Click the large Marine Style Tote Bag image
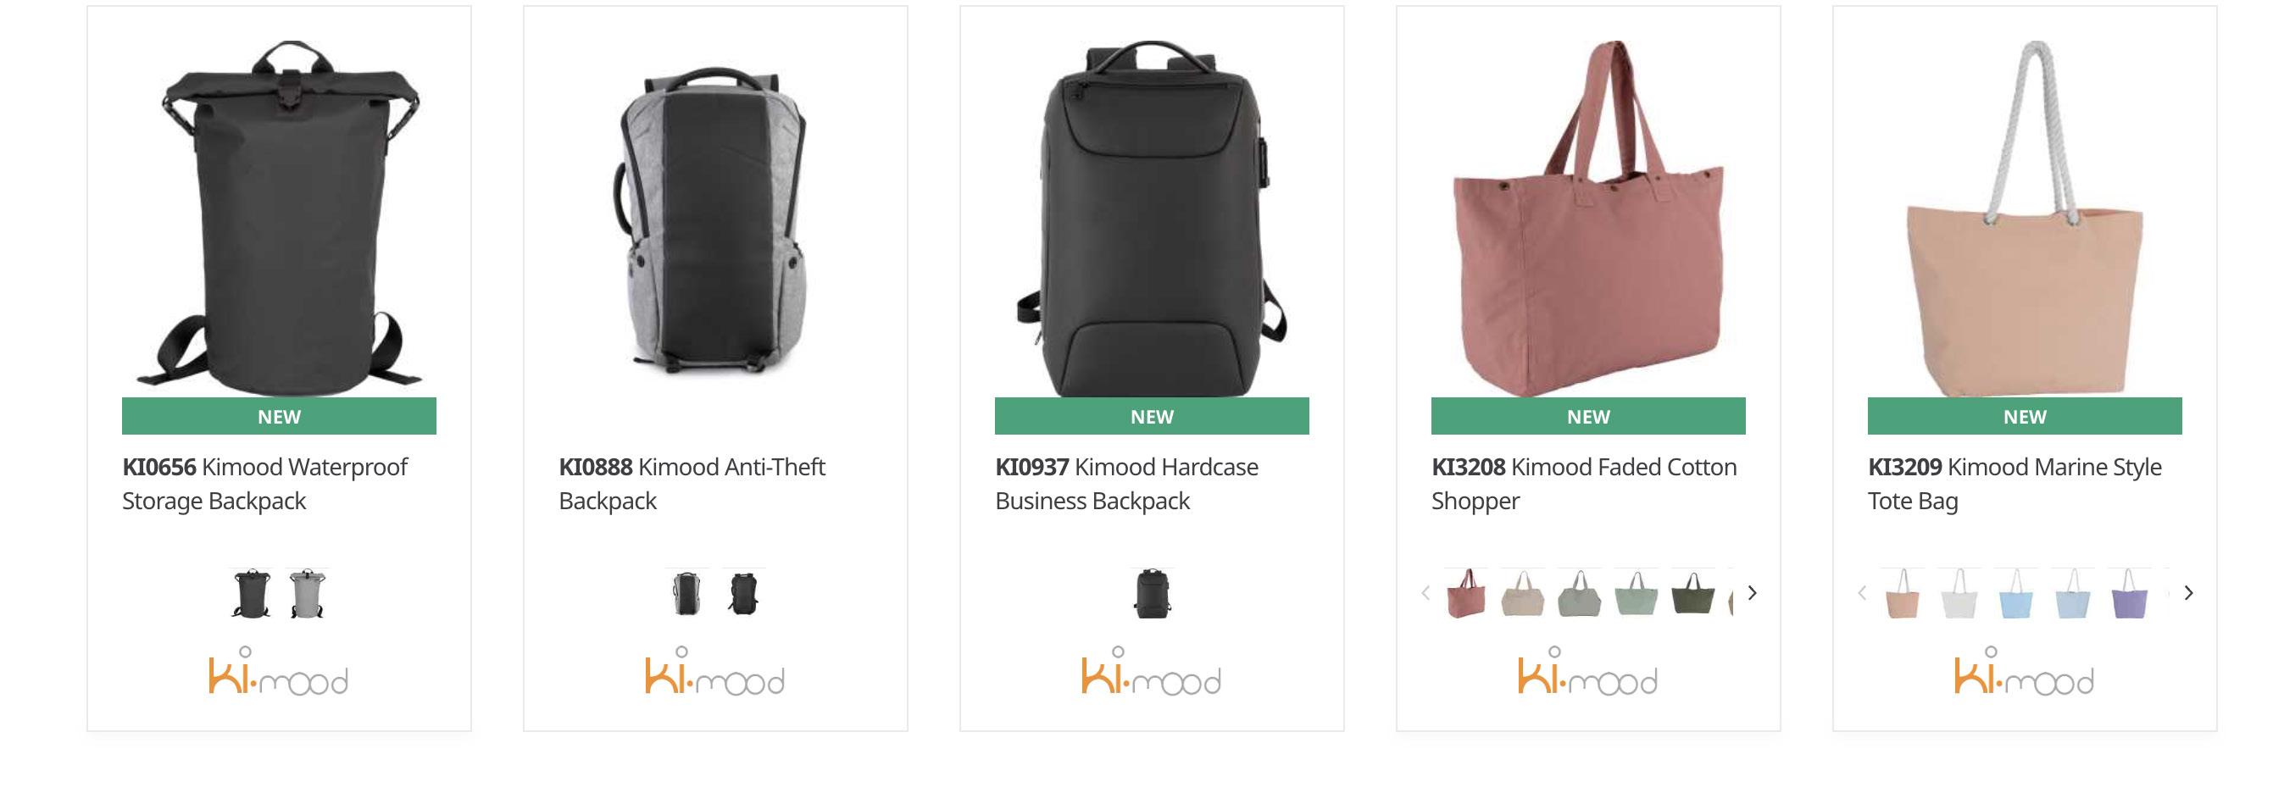Viewport: 2284px width, 793px height. (x=2023, y=217)
